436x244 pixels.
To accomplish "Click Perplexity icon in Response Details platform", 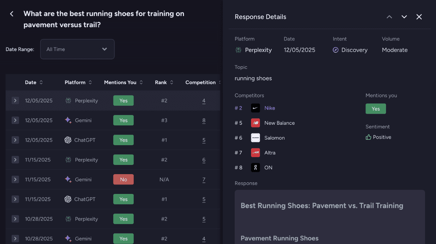I will pos(238,50).
